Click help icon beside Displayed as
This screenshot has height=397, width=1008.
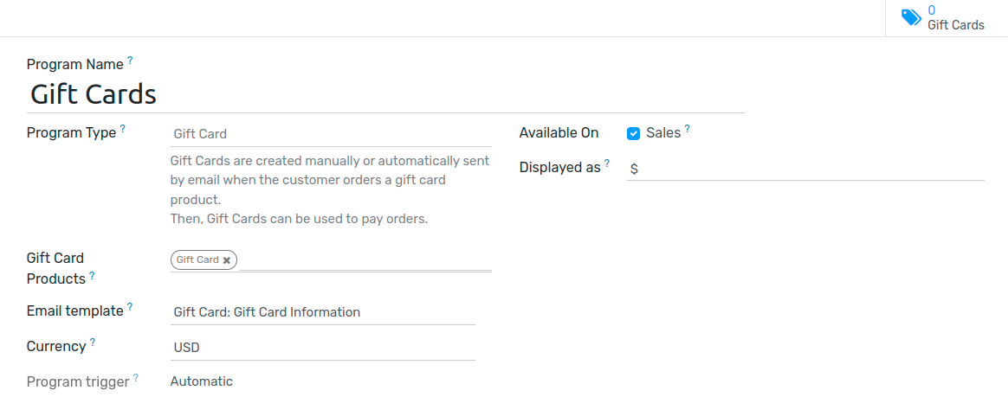[607, 163]
